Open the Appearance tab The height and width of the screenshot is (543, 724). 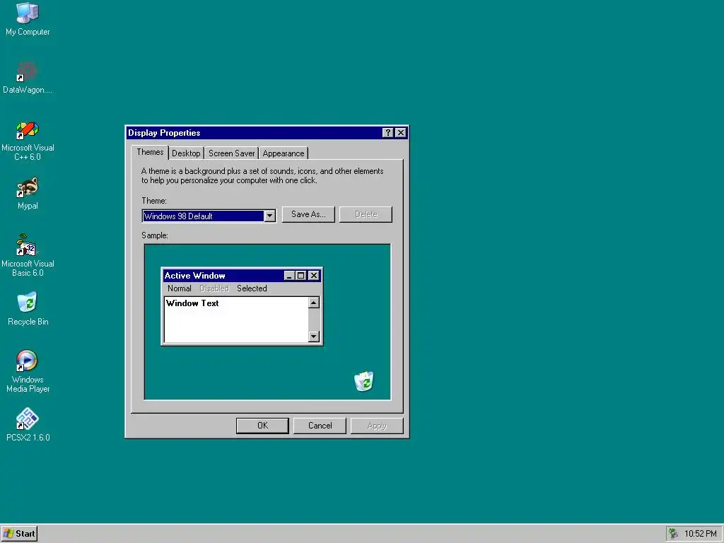[284, 153]
